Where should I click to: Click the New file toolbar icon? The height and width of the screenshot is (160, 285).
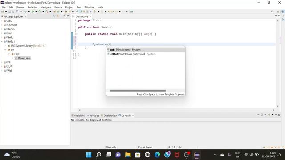click(3, 12)
